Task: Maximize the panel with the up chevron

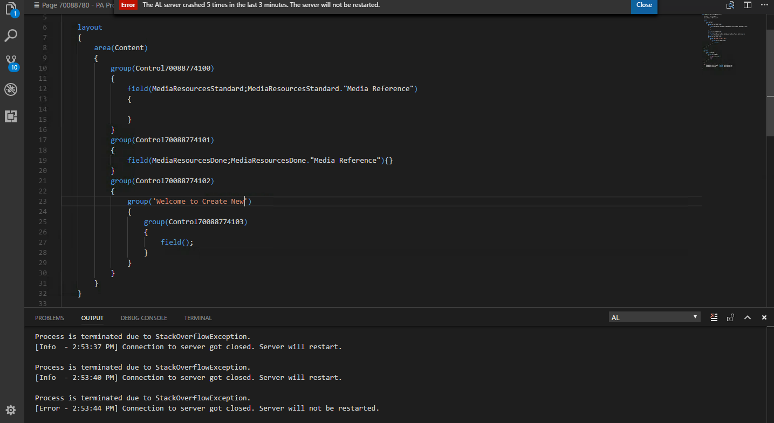Action: click(748, 317)
